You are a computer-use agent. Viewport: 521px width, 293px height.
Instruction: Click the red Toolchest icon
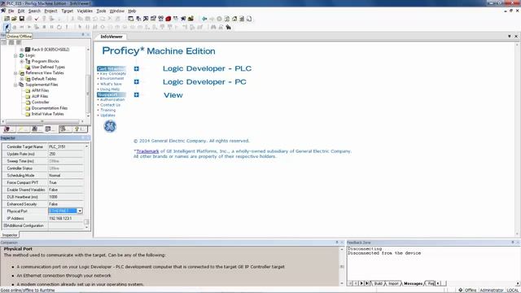coord(169,19)
